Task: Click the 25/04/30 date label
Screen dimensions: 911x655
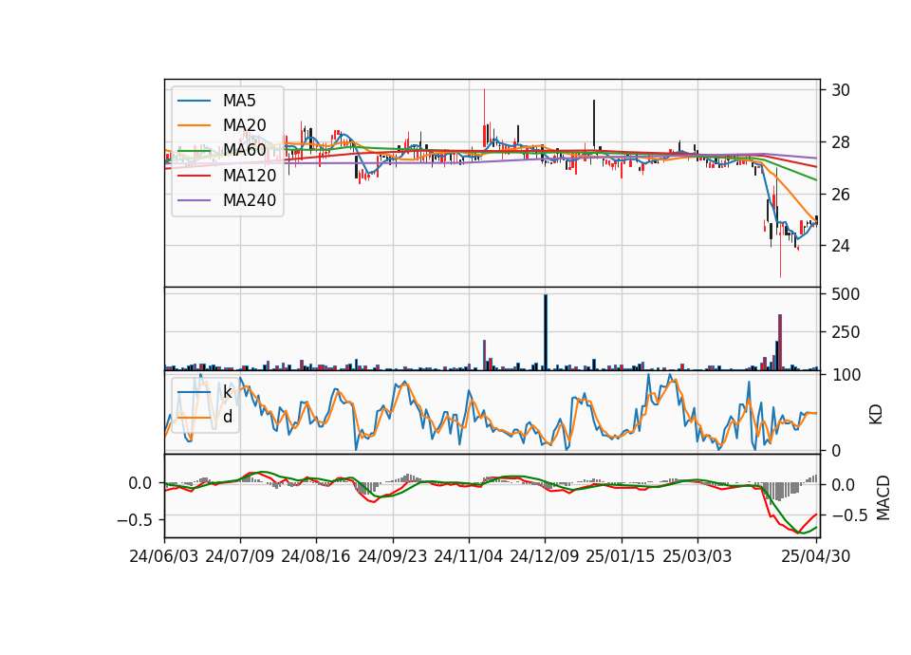Action: [x=816, y=556]
